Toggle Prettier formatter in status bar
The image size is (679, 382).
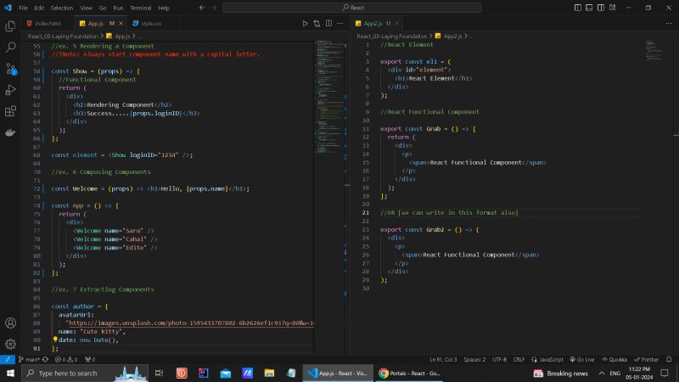[x=649, y=359]
